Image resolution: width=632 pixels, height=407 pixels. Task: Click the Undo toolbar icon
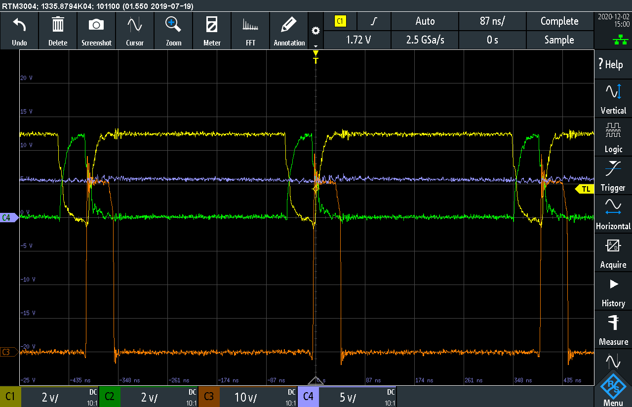click(19, 31)
